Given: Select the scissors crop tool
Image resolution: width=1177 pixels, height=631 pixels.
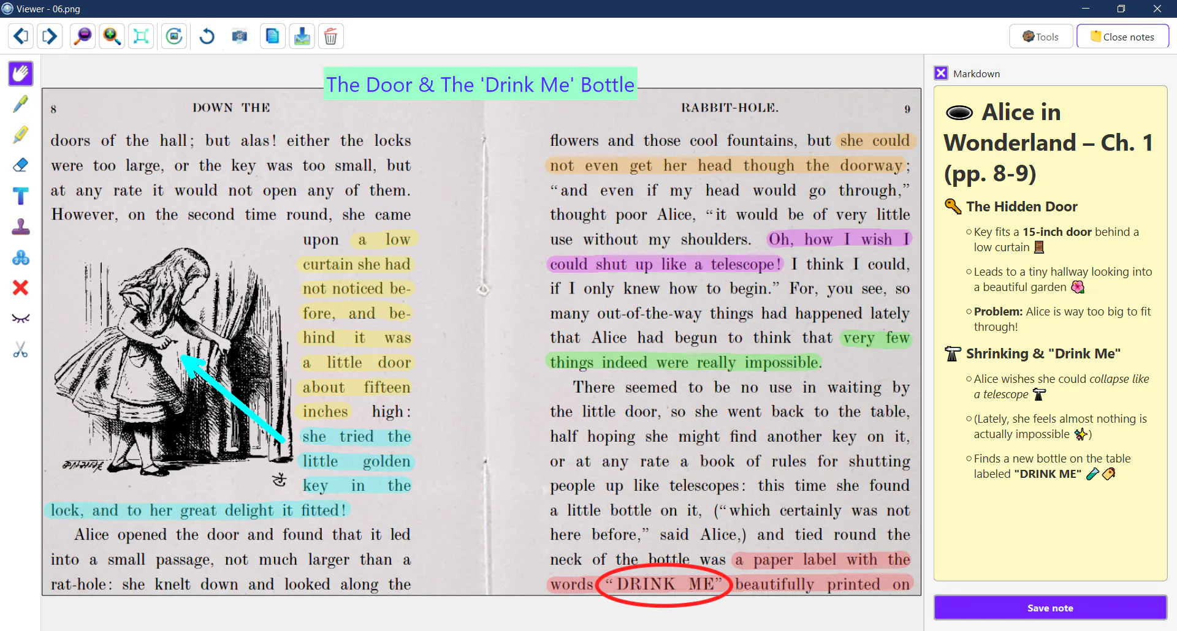Looking at the screenshot, I should click(21, 350).
